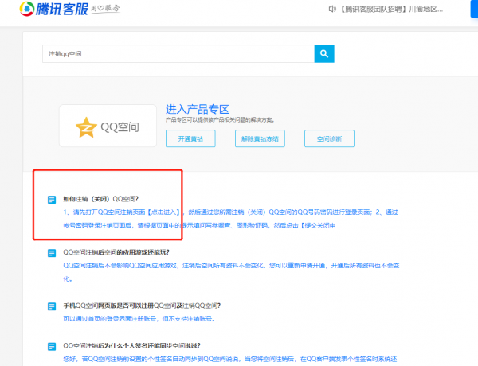The width and height of the screenshot is (478, 366).
Task: Click the QQ空间 star logo
Action: pos(86,127)
